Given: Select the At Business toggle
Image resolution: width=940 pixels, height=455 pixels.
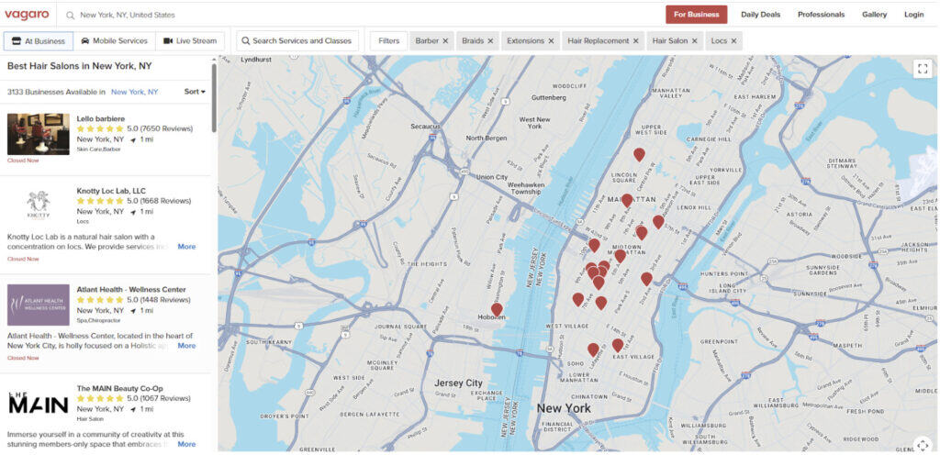Looking at the screenshot, I should pyautogui.click(x=38, y=41).
